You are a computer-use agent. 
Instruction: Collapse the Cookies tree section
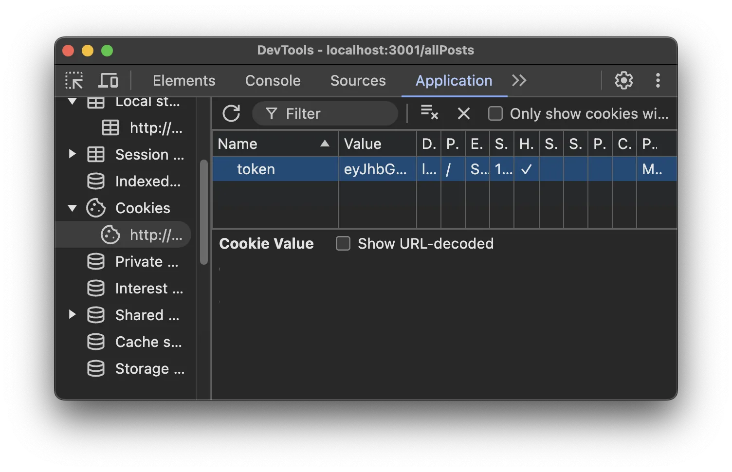[73, 208]
